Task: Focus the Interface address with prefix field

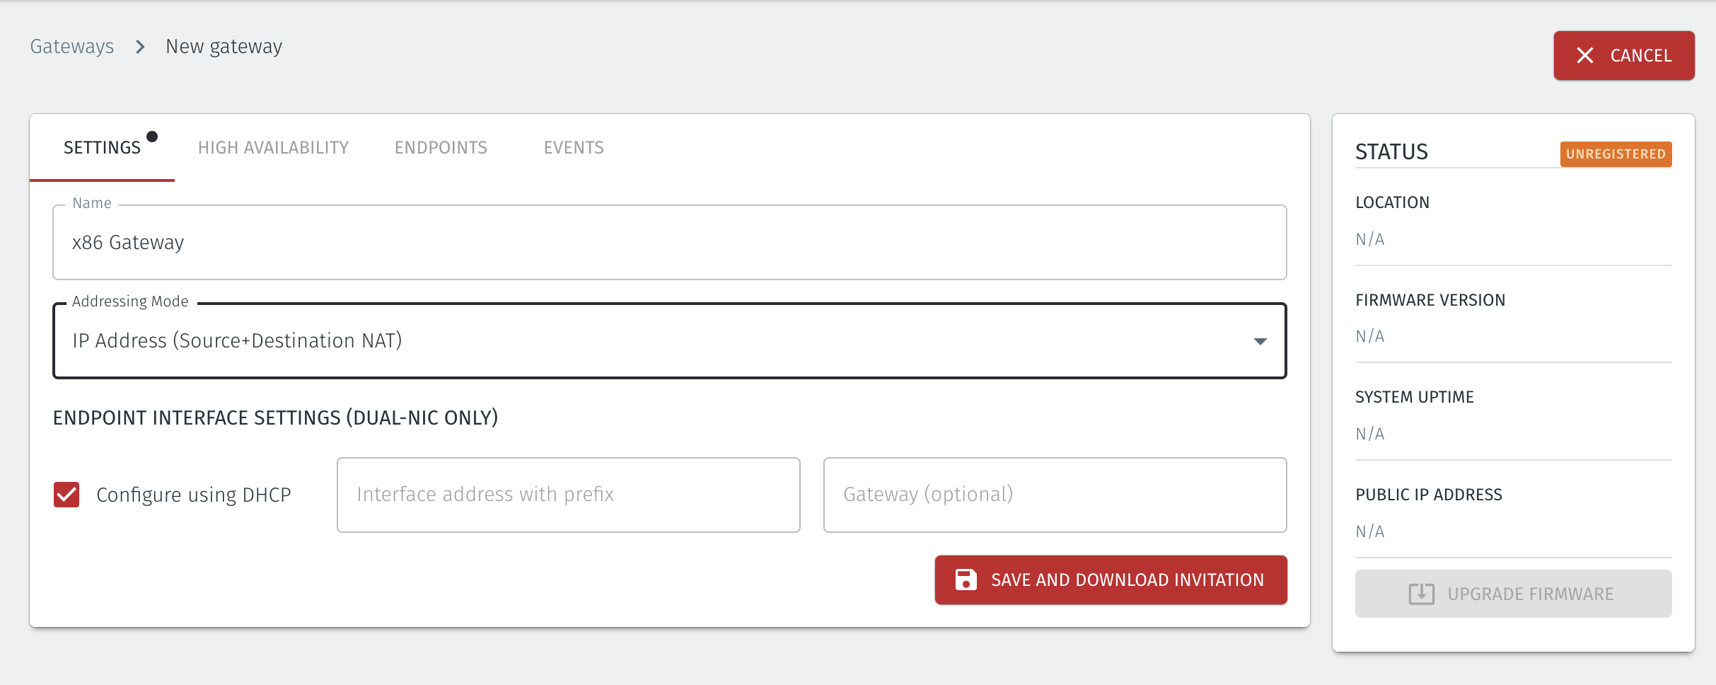Action: click(x=569, y=495)
